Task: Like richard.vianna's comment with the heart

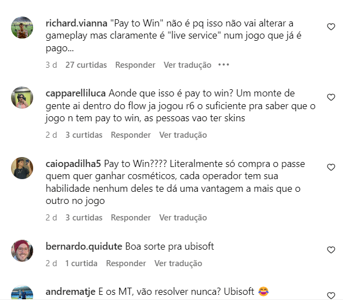Action: [331, 27]
